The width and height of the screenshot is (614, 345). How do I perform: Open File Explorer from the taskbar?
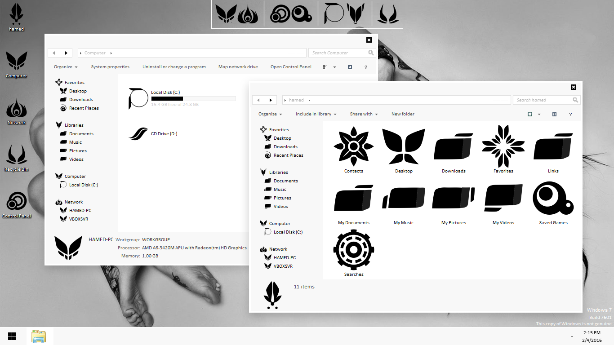coord(39,336)
